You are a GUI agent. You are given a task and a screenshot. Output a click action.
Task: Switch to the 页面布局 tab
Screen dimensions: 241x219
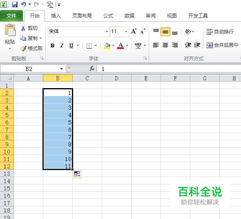(x=82, y=16)
